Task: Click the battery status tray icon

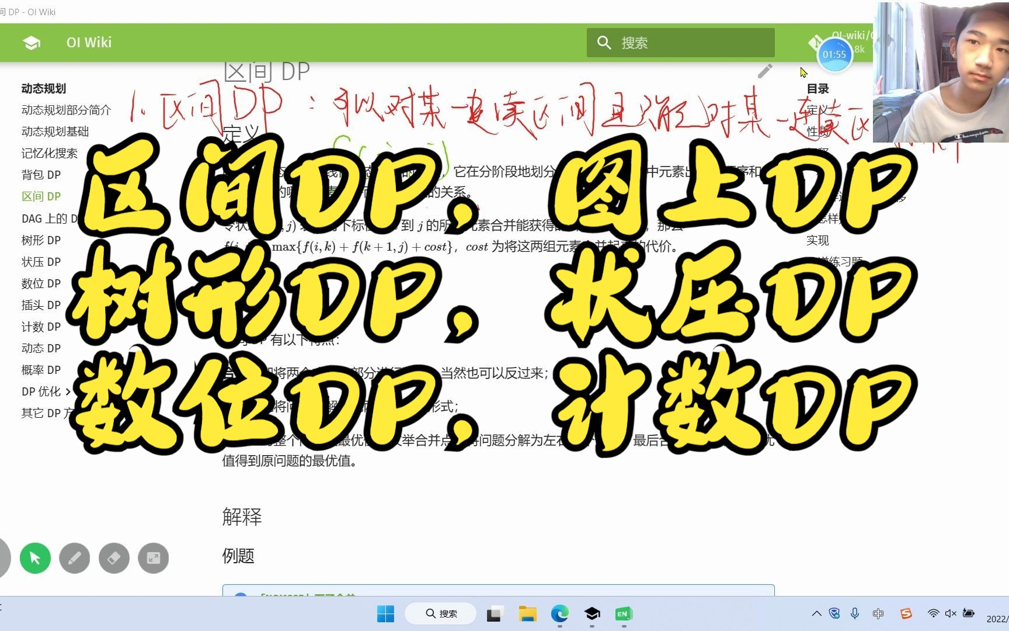Action: point(969,613)
